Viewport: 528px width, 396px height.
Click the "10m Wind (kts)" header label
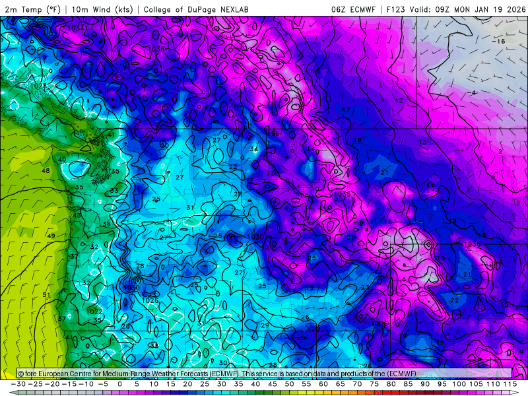(x=102, y=9)
